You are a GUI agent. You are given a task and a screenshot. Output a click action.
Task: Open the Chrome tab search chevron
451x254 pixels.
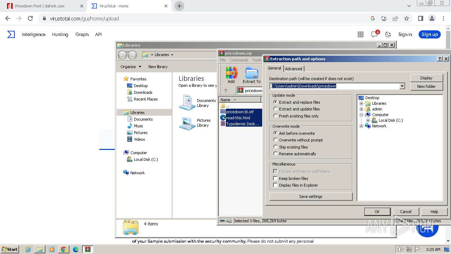(409, 6)
